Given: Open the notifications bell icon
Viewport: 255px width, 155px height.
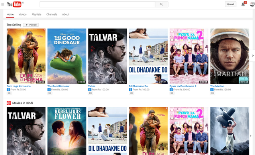Looking at the screenshot, I should pyautogui.click(x=243, y=4).
